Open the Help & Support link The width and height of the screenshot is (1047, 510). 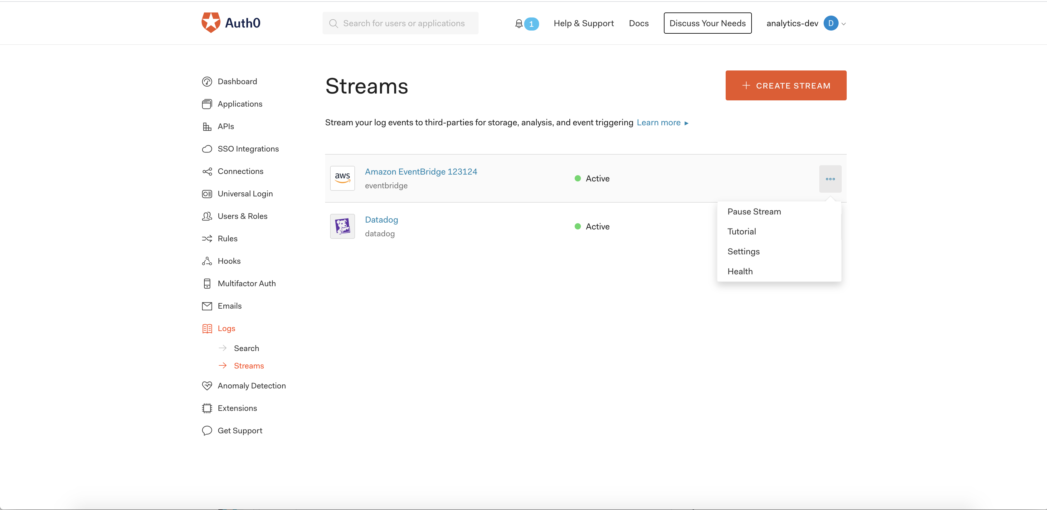[583, 24]
